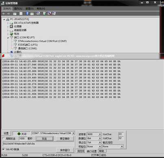Viewport: 164px width, 158px height.
Task: Switch to the 流控线 tab
Action: (81, 151)
